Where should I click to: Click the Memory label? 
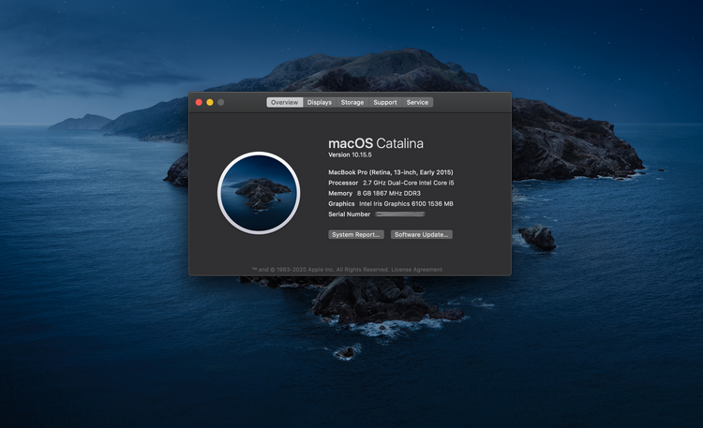[x=340, y=193]
